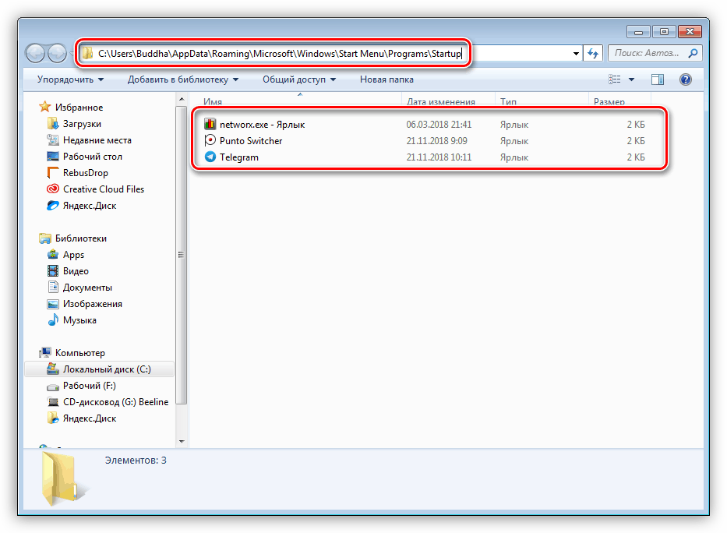Click the Telegram file icon
This screenshot has height=533, width=727.
point(210,157)
